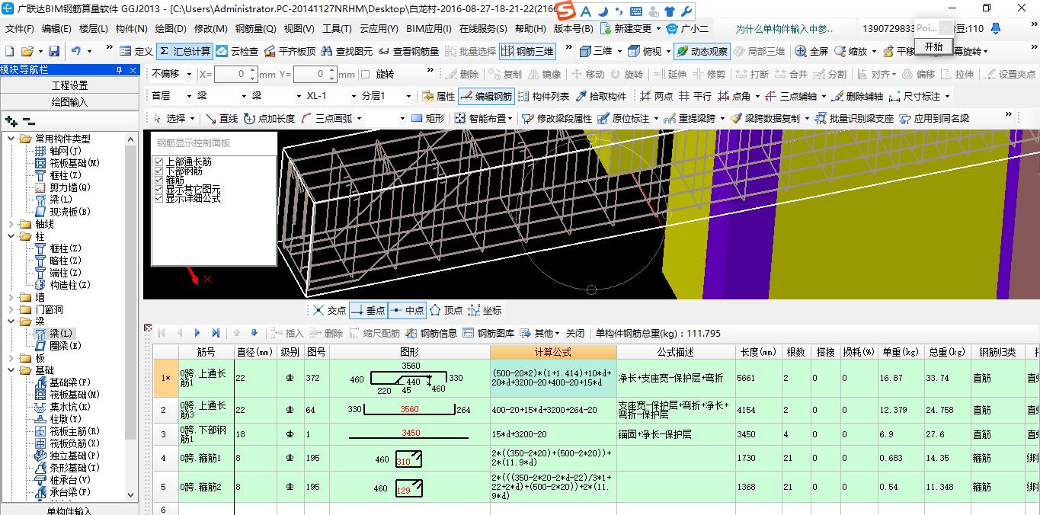Activate 动态观察 orbit tool
The width and height of the screenshot is (1040, 515).
point(701,51)
